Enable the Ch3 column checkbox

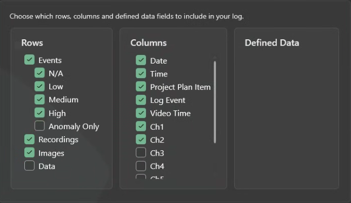coord(141,152)
